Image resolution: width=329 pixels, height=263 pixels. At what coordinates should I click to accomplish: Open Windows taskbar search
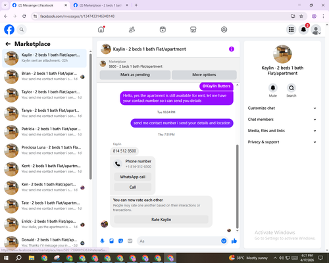point(18,258)
